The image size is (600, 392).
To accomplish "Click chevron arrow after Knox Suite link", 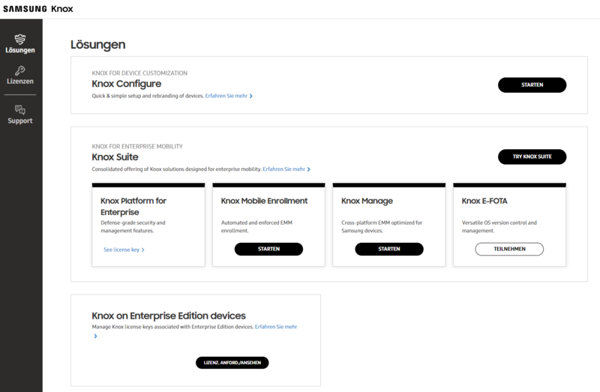I will tap(309, 169).
